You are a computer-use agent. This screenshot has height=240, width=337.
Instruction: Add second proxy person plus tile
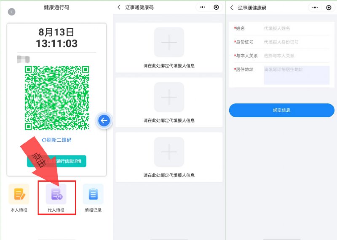169,97
